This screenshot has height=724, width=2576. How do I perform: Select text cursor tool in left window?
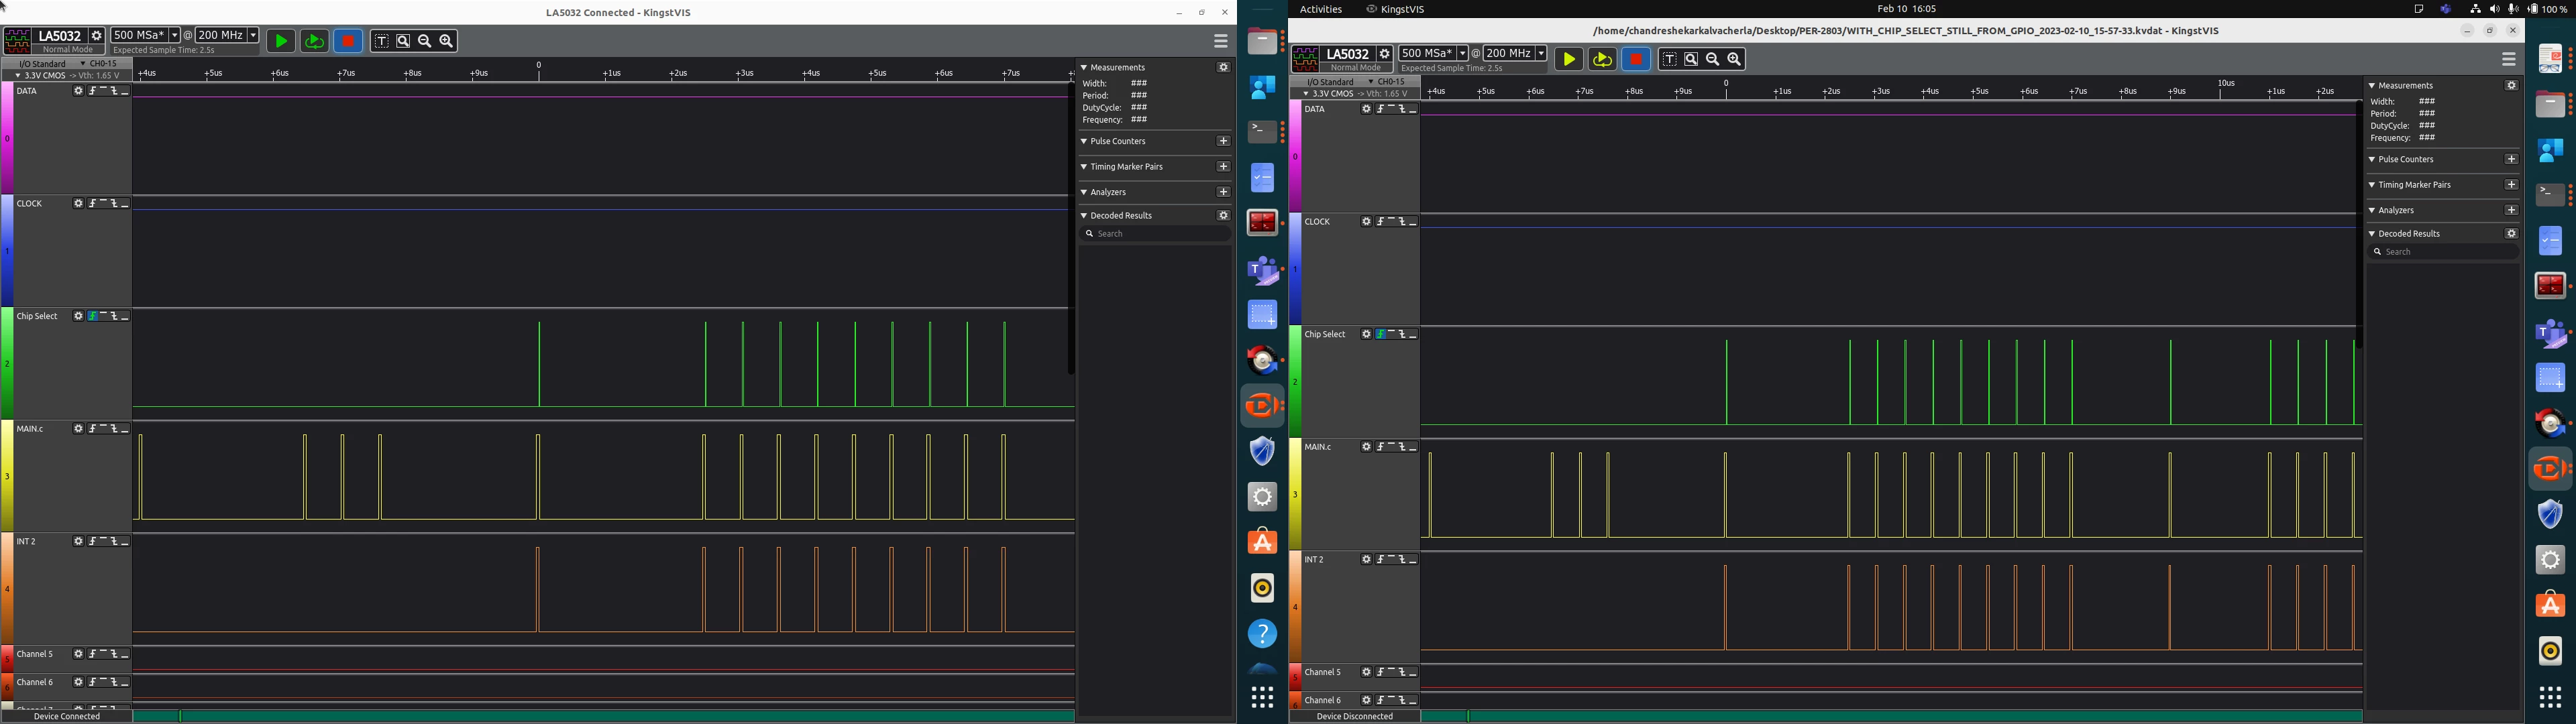pyautogui.click(x=381, y=41)
